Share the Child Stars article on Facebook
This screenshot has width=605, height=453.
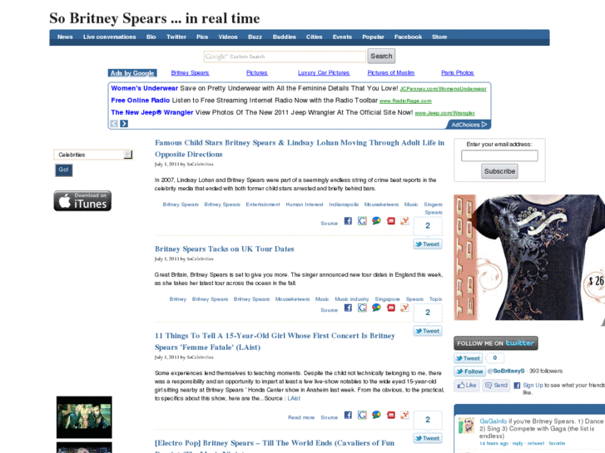pos(348,221)
